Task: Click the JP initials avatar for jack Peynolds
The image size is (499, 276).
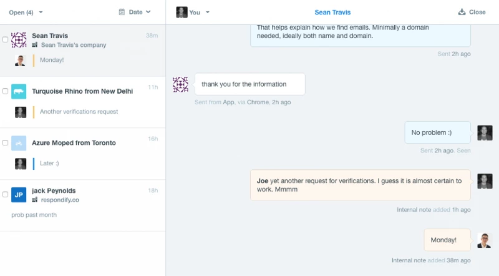Action: [19, 195]
